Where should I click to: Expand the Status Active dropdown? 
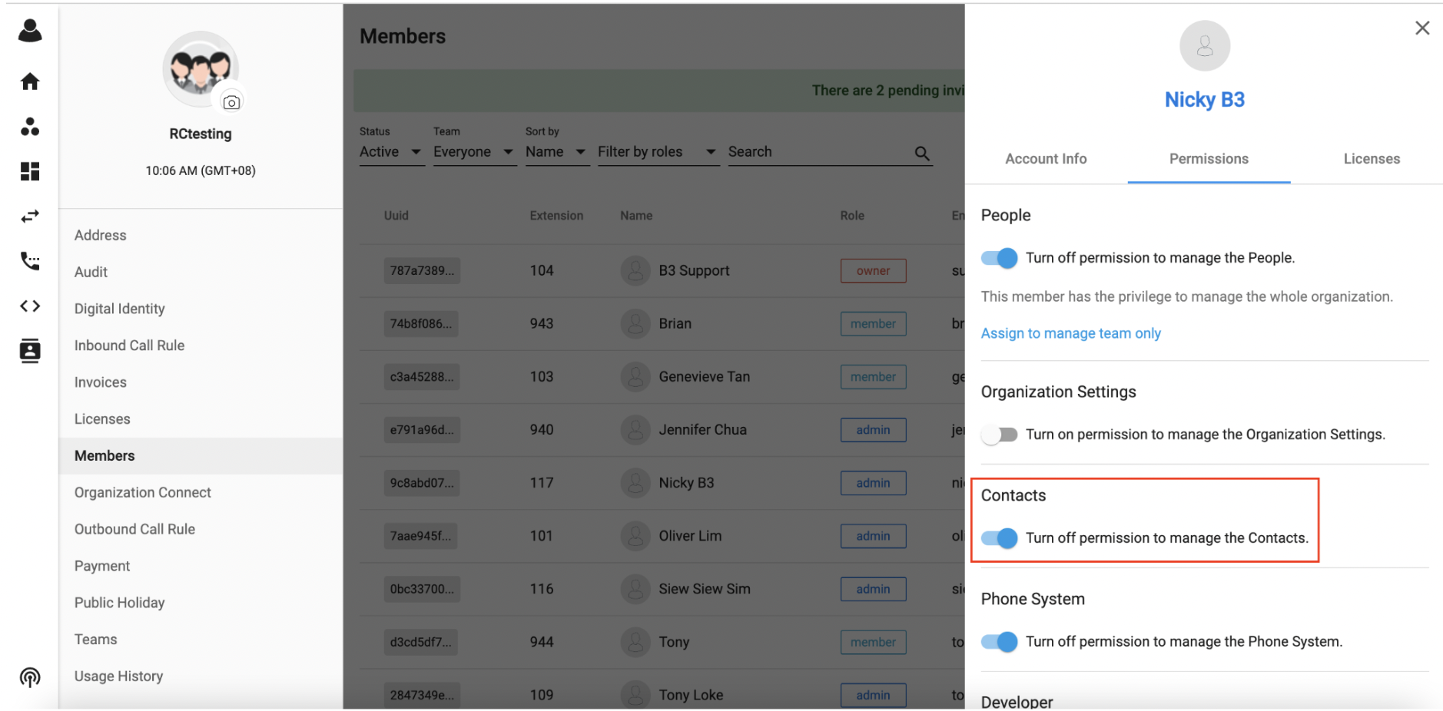point(390,152)
